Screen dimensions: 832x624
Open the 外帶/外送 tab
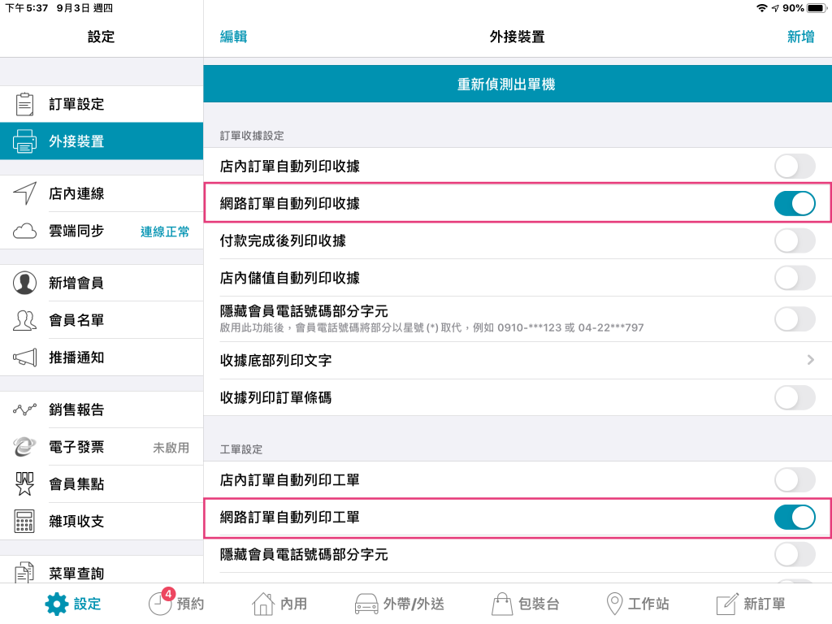[399, 604]
